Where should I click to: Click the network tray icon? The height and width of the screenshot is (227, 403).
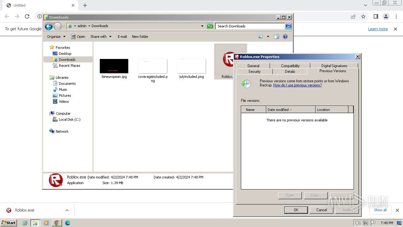point(366,223)
